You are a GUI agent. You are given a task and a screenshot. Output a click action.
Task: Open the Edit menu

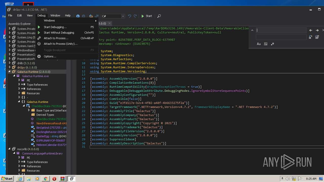[19, 15]
